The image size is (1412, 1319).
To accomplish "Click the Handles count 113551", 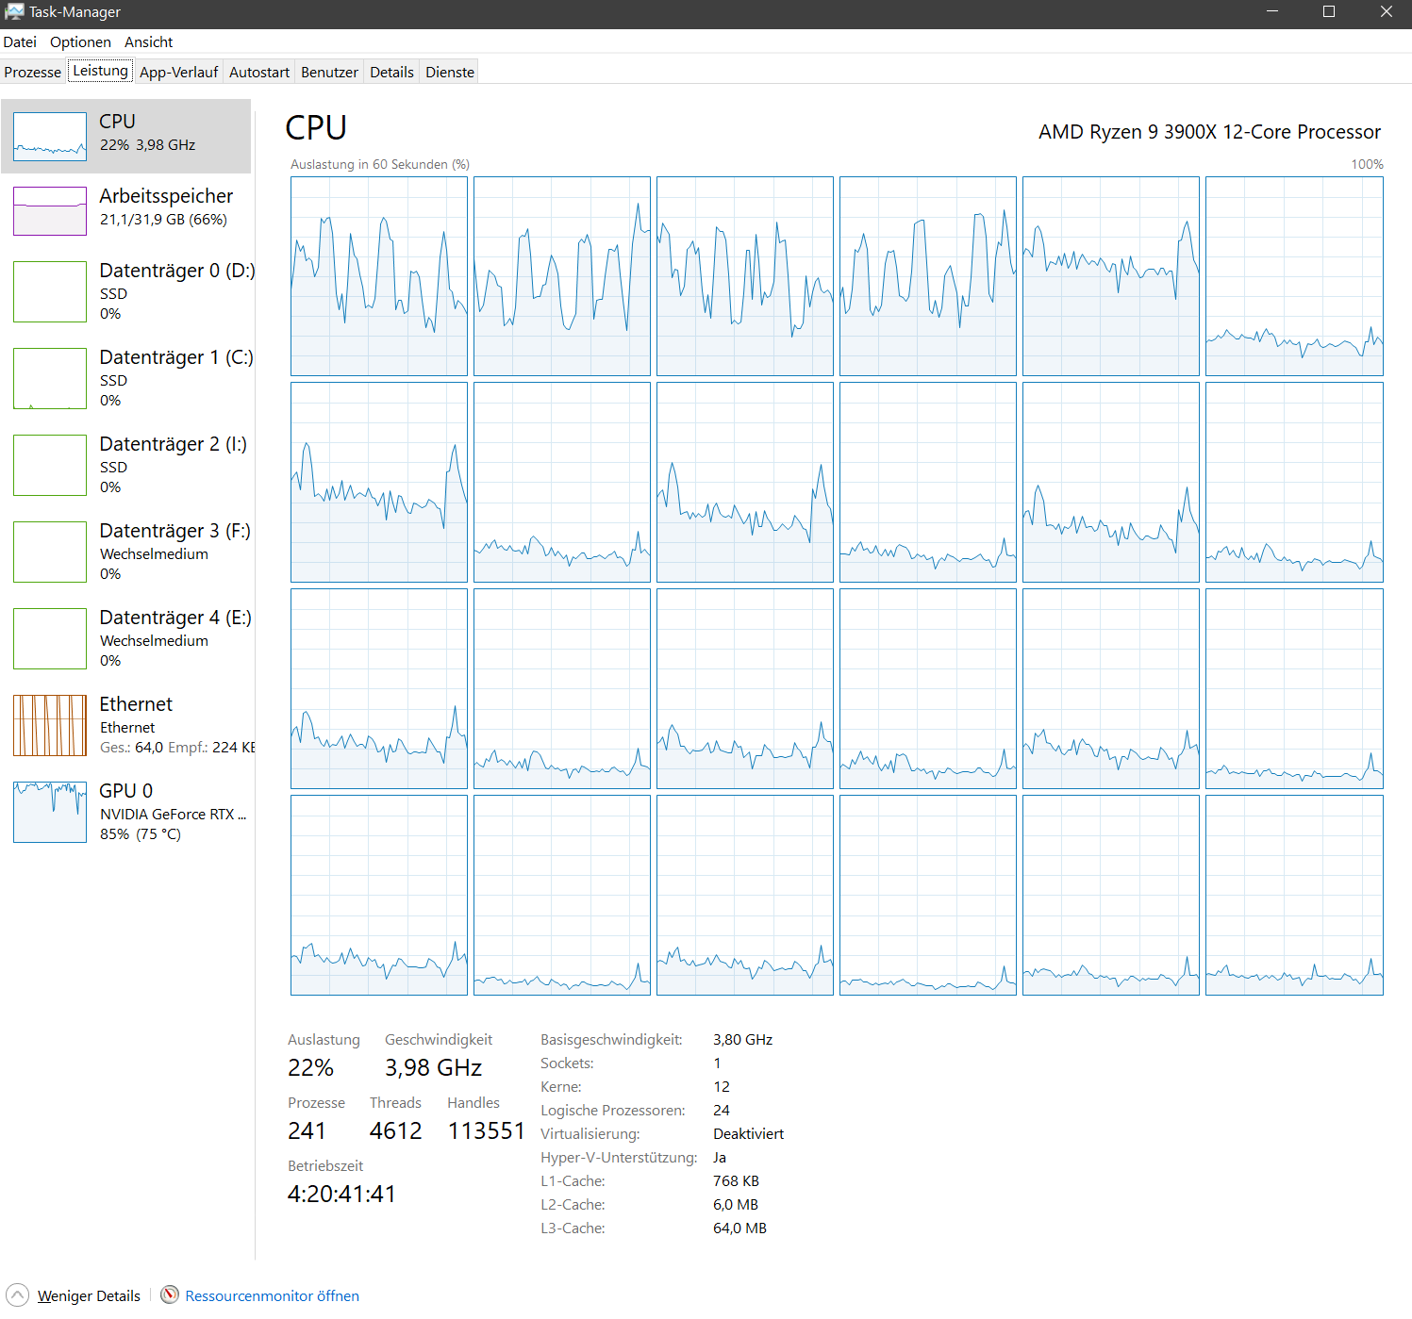I will tap(486, 1130).
